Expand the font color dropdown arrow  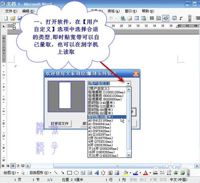[150, 173]
